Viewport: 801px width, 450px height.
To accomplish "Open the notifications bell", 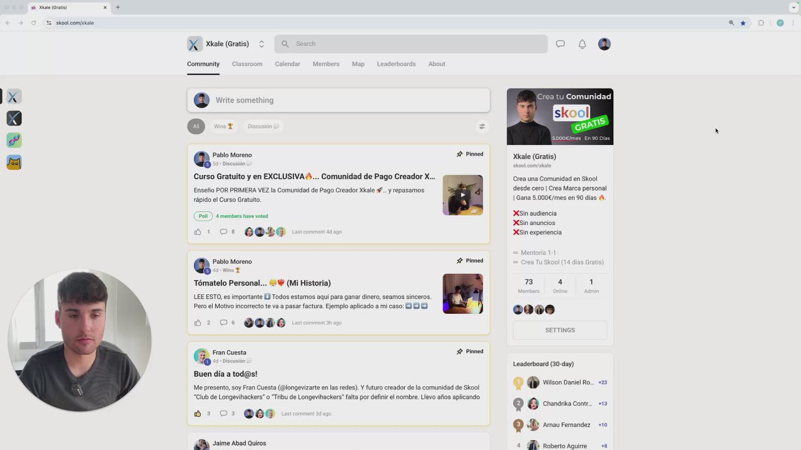I will 582,44.
